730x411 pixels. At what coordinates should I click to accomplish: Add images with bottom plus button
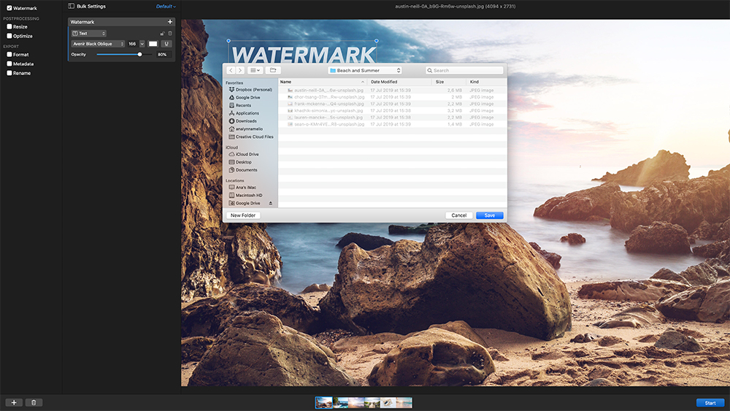click(x=14, y=403)
